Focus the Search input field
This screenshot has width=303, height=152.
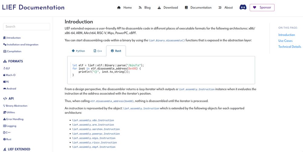pyautogui.click(x=26, y=27)
